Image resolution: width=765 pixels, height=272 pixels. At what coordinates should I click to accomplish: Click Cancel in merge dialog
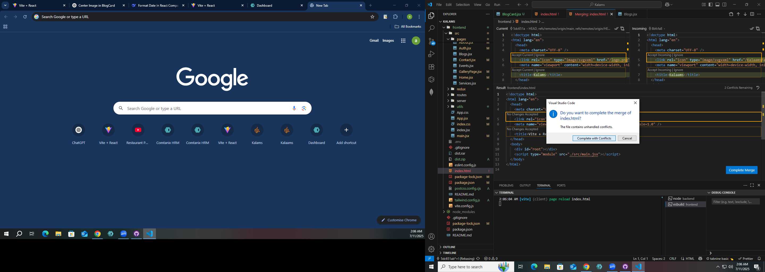[x=627, y=138]
